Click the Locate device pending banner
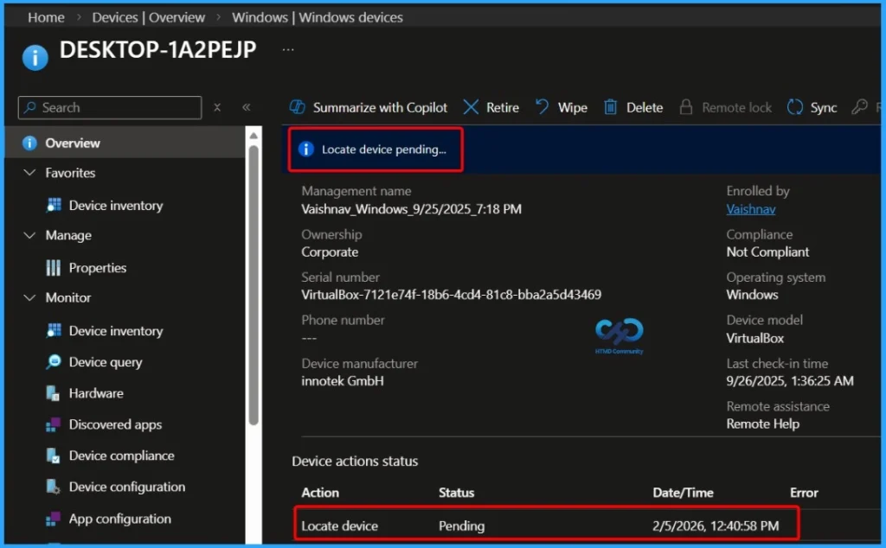The image size is (886, 548). (375, 148)
